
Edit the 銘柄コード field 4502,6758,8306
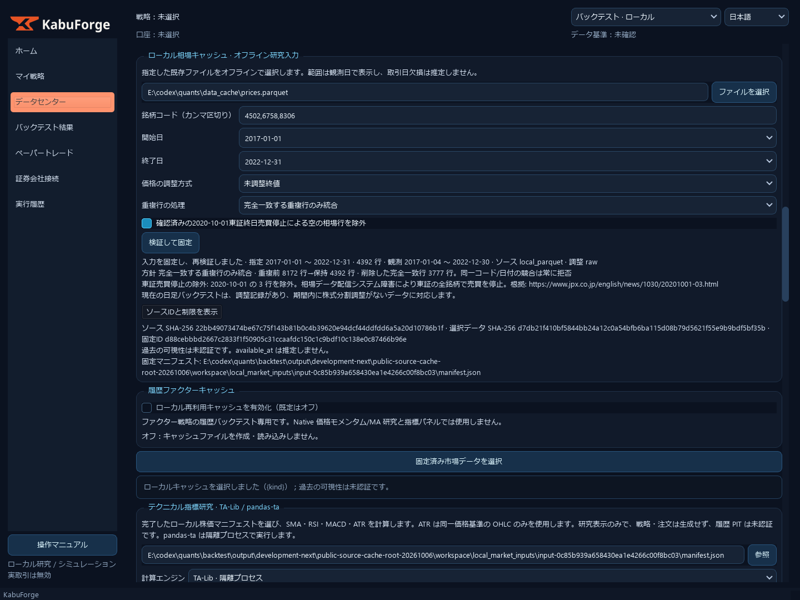point(507,116)
